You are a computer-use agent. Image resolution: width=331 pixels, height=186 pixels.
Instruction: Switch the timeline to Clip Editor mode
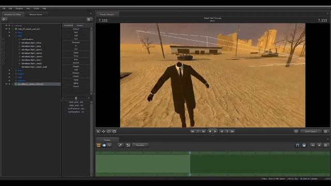(98, 145)
